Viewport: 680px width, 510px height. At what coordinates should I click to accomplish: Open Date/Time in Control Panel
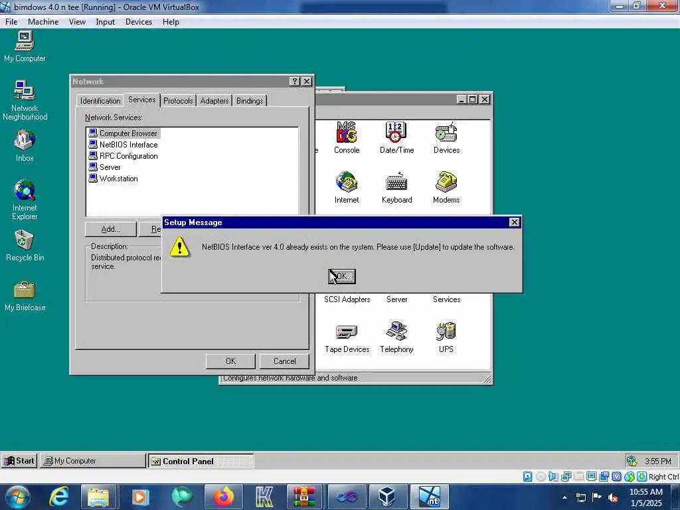tap(396, 138)
